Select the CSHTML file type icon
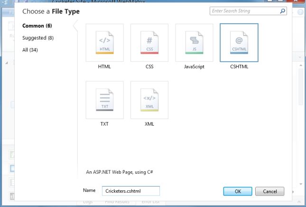Screen dimensions: 306x207 [239, 43]
